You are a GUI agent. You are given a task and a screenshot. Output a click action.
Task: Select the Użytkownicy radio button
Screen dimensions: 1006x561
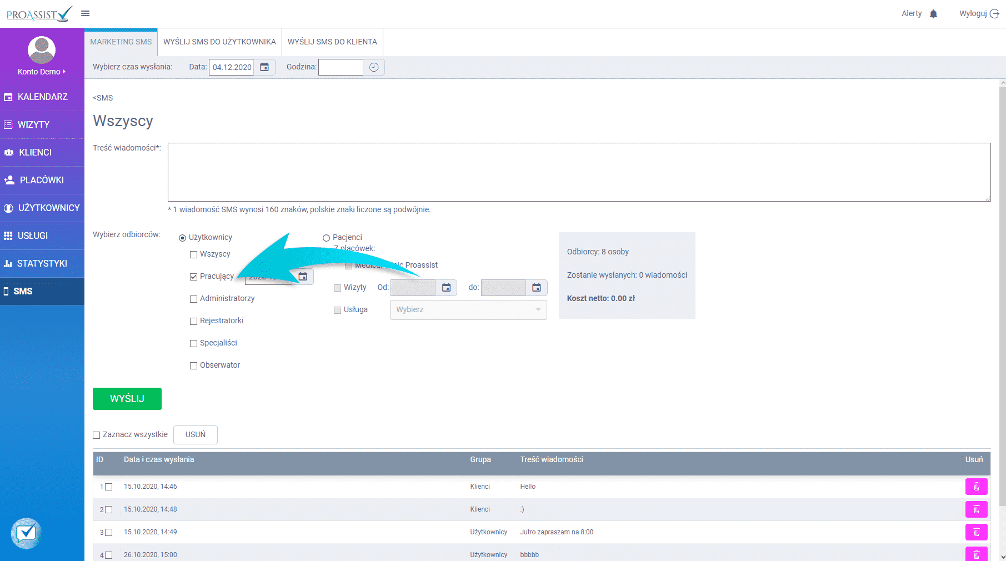182,238
